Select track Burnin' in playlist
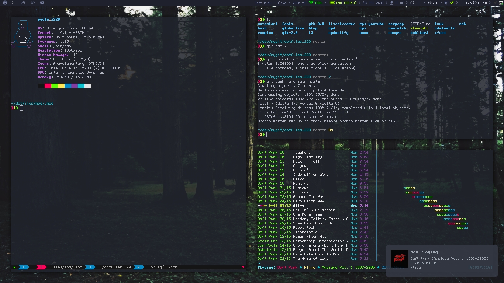The image size is (504, 283). tap(313, 170)
